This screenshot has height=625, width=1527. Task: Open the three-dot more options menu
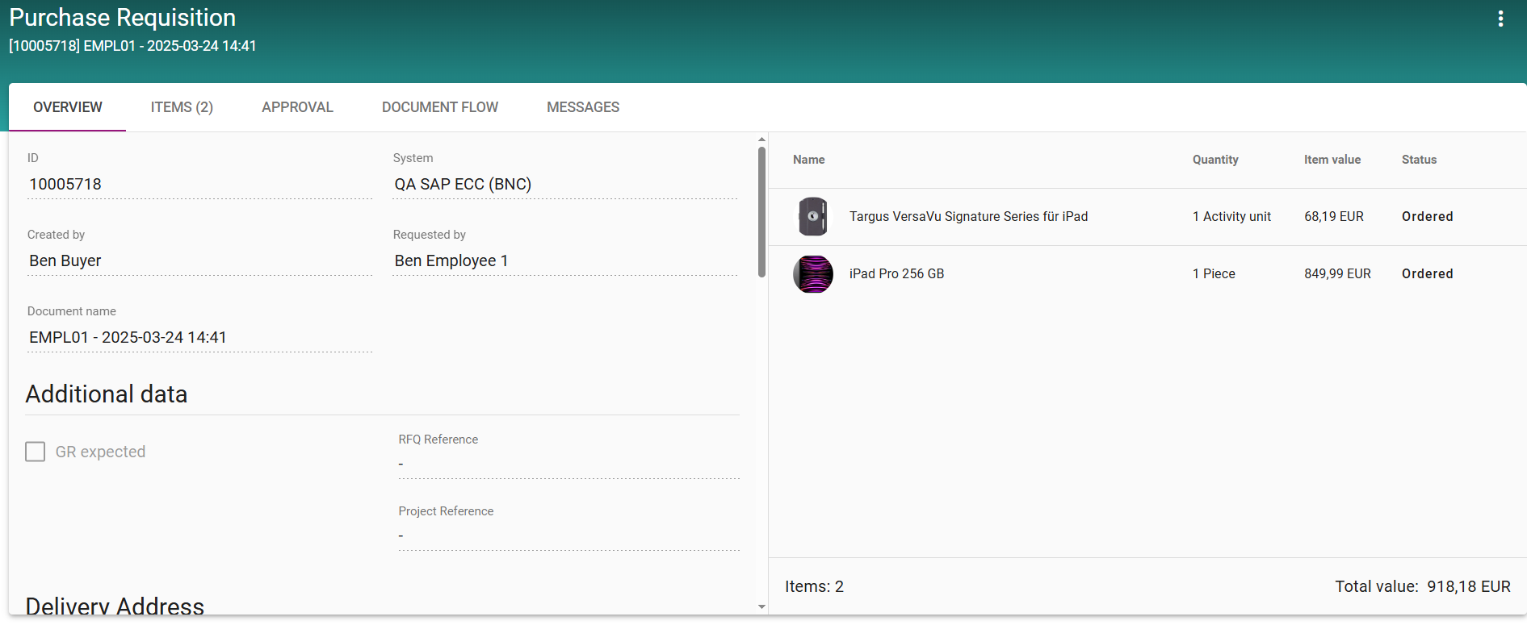click(x=1500, y=19)
